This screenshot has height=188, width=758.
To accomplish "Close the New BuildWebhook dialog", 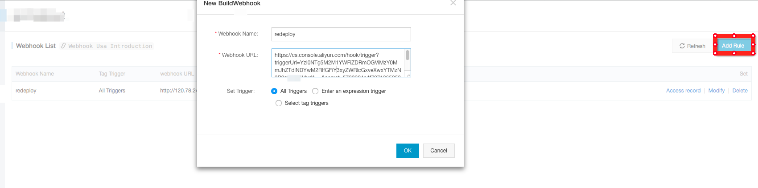I will pyautogui.click(x=453, y=3).
